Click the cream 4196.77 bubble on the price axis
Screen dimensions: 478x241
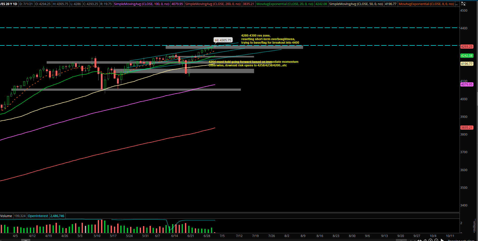tap(467, 64)
